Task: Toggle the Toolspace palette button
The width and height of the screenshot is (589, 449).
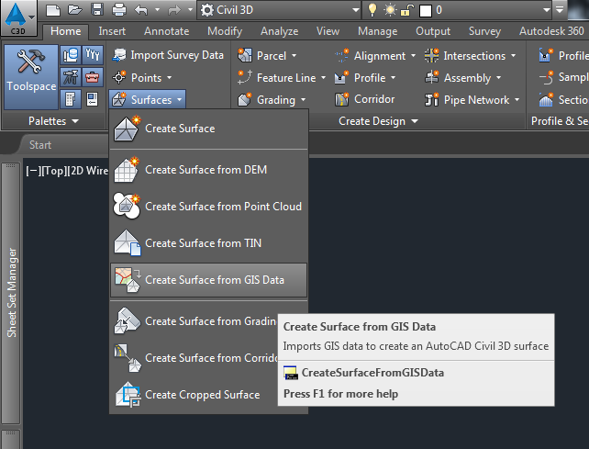Action: tap(31, 77)
